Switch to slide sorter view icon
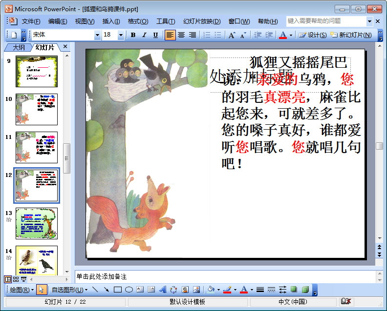The width and height of the screenshot is (387, 311). coord(16,279)
